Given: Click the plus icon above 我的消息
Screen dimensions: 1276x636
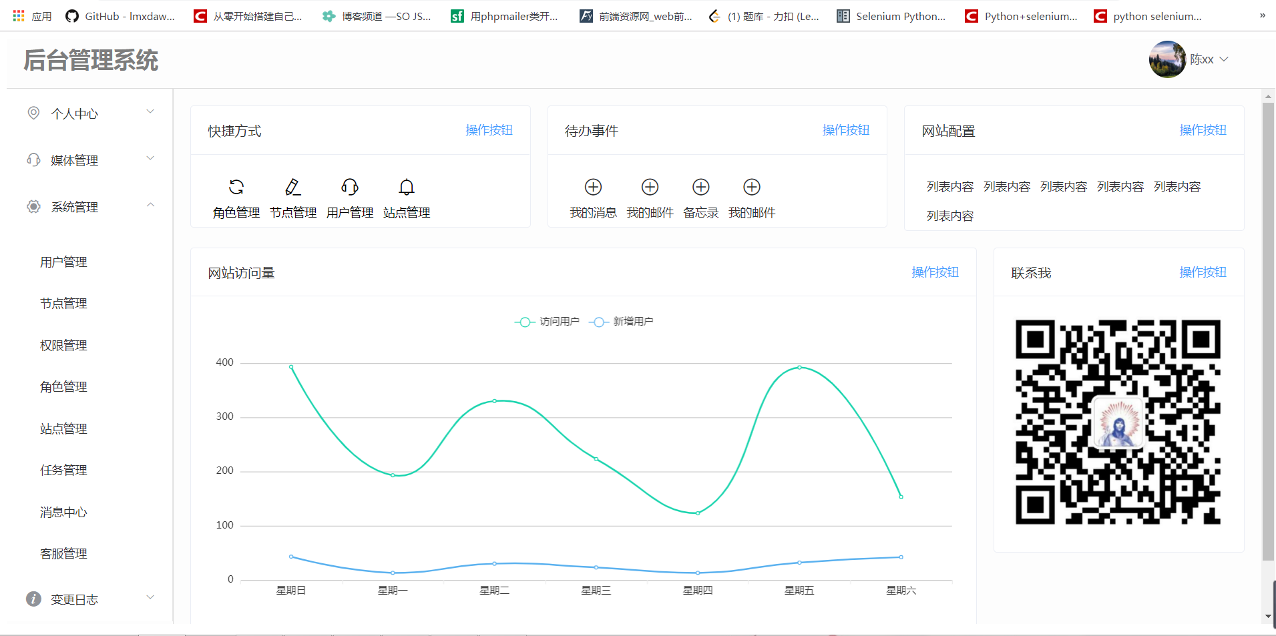Looking at the screenshot, I should pos(593,187).
